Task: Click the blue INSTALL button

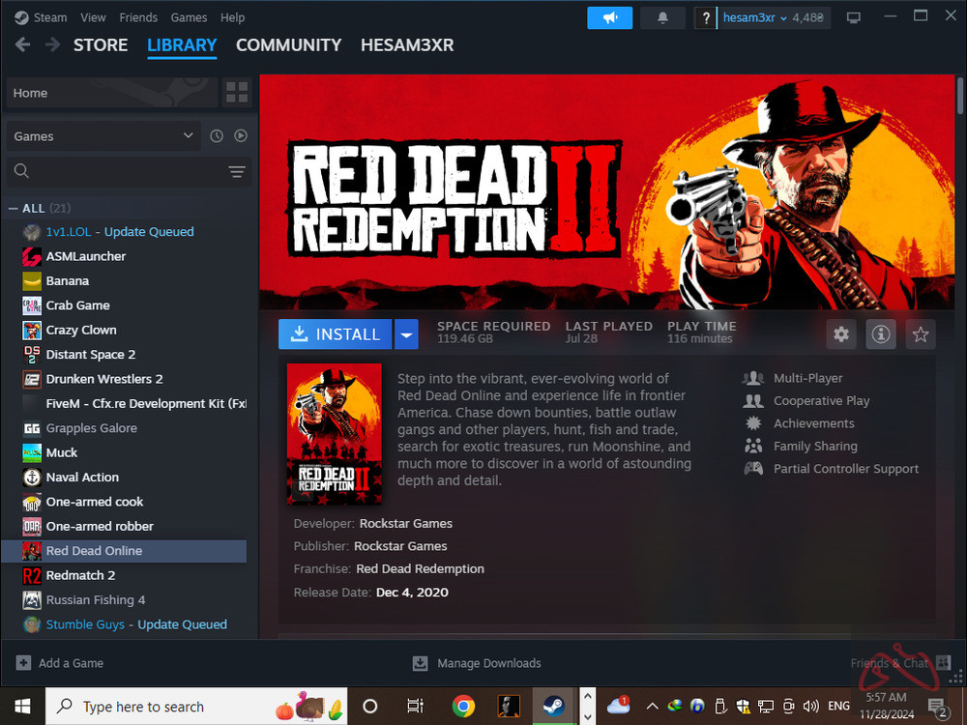Action: tap(336, 334)
